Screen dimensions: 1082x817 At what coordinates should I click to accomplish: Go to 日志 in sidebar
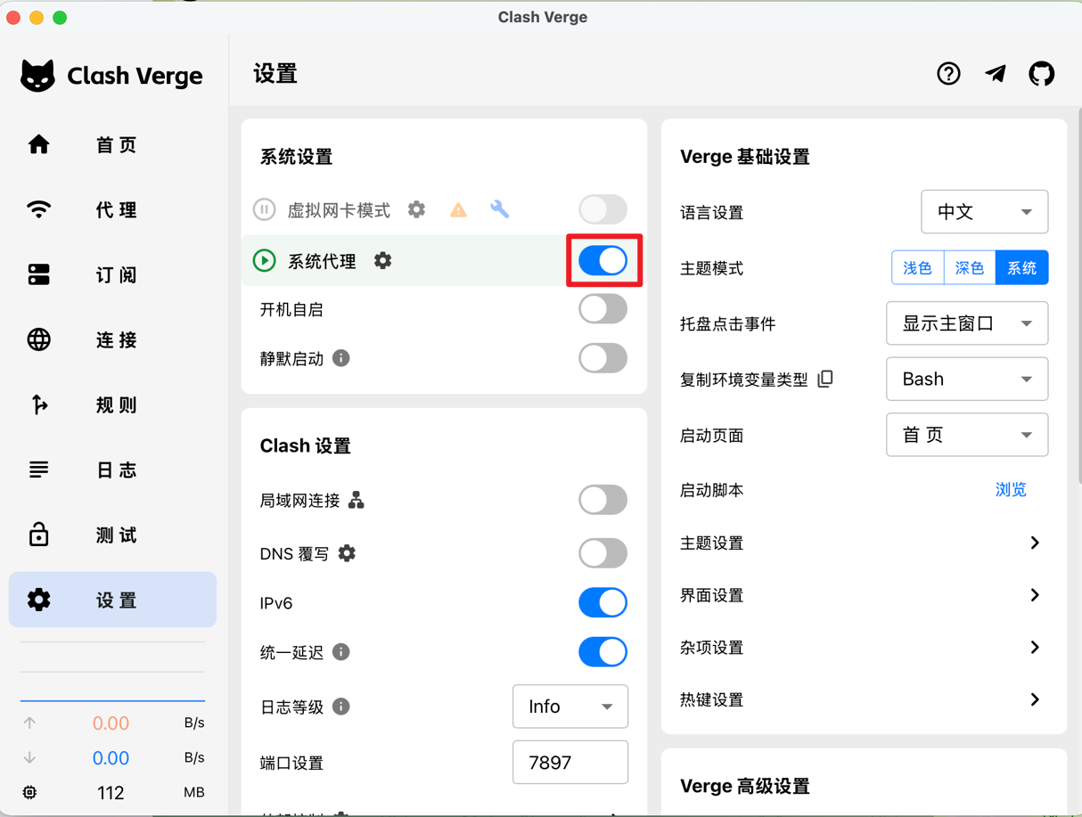tap(112, 470)
